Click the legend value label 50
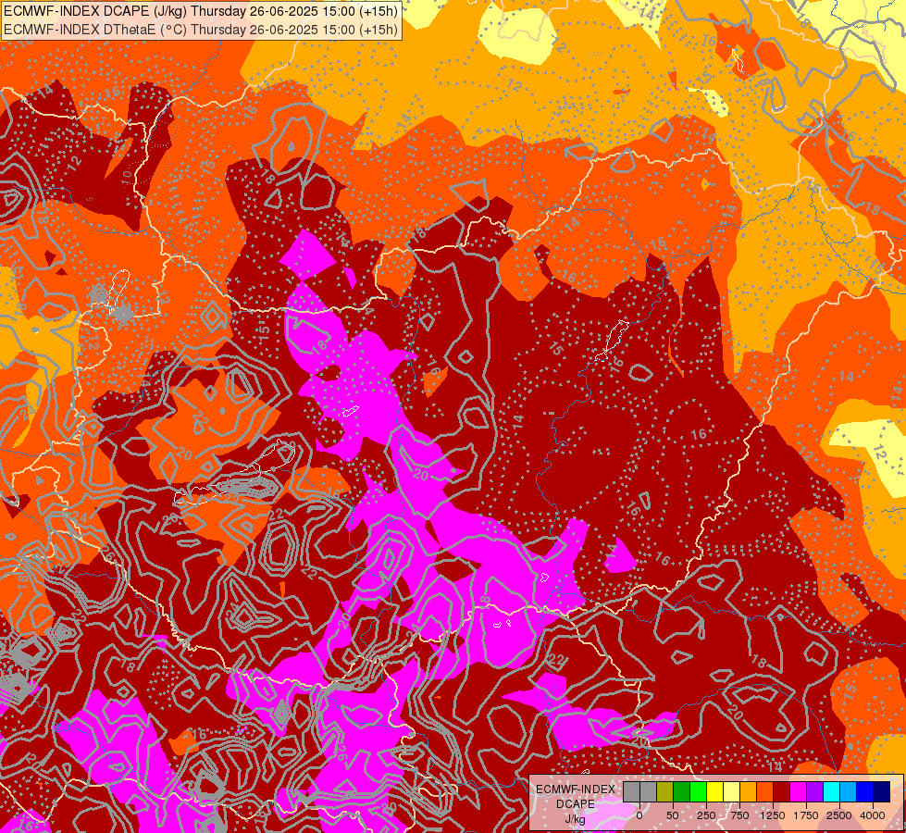906x833 pixels. coord(673,815)
